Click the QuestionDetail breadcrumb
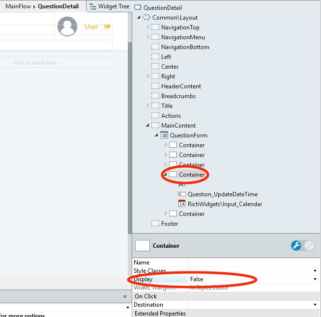 tap(58, 6)
